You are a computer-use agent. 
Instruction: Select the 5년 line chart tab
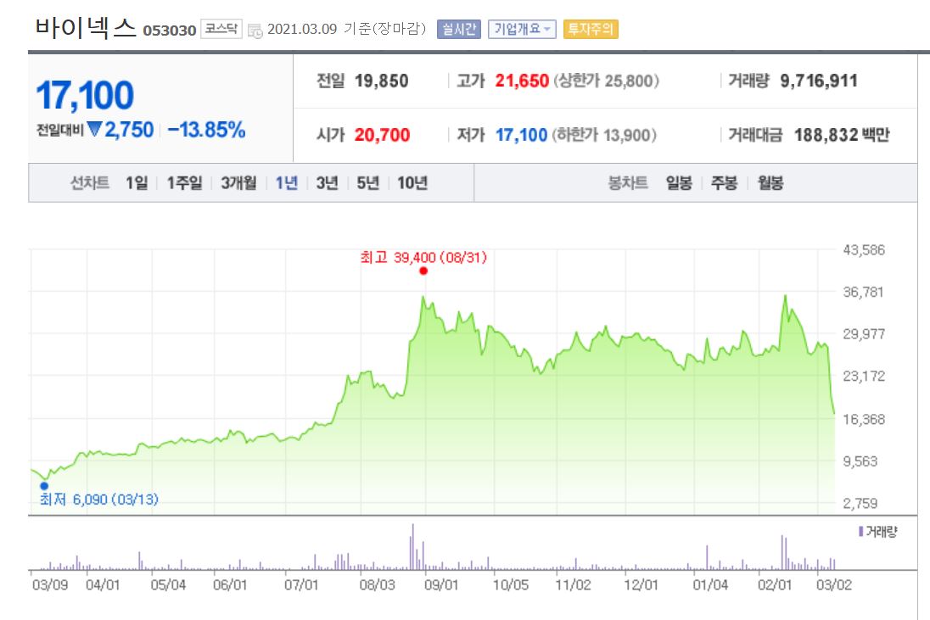[x=367, y=183]
